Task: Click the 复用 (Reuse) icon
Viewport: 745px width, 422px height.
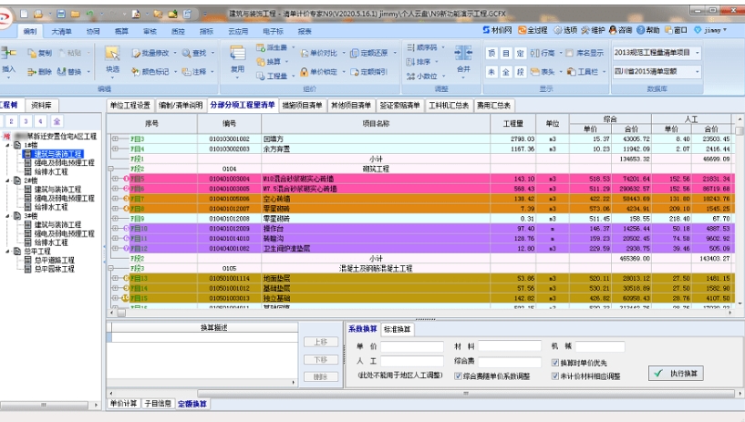Action: pos(238,53)
